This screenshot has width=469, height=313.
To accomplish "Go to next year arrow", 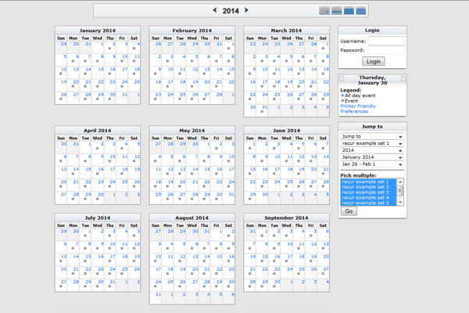I will [247, 11].
